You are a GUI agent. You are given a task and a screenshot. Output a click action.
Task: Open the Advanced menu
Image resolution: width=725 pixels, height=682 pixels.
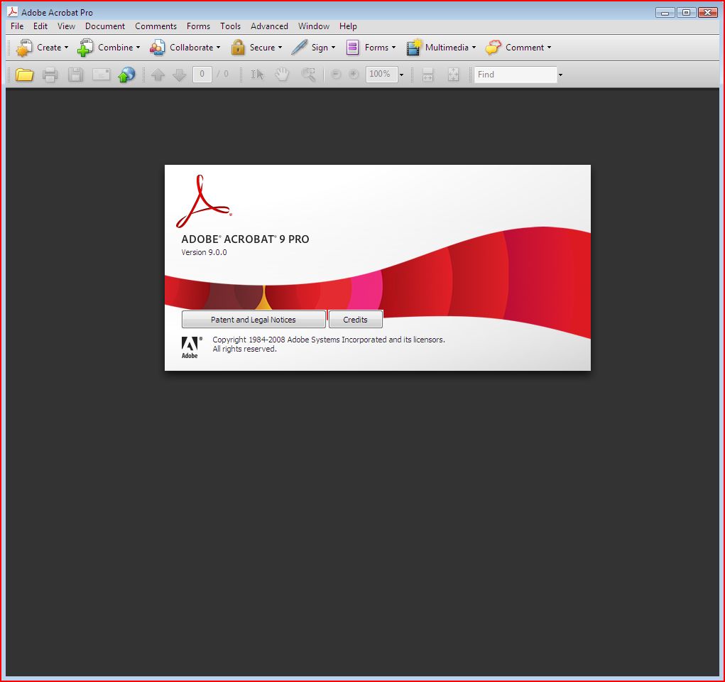269,26
